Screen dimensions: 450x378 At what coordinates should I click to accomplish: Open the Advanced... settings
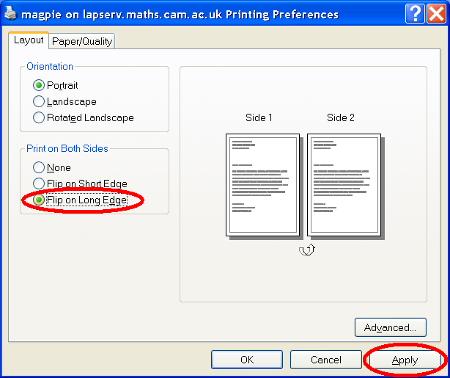point(390,327)
